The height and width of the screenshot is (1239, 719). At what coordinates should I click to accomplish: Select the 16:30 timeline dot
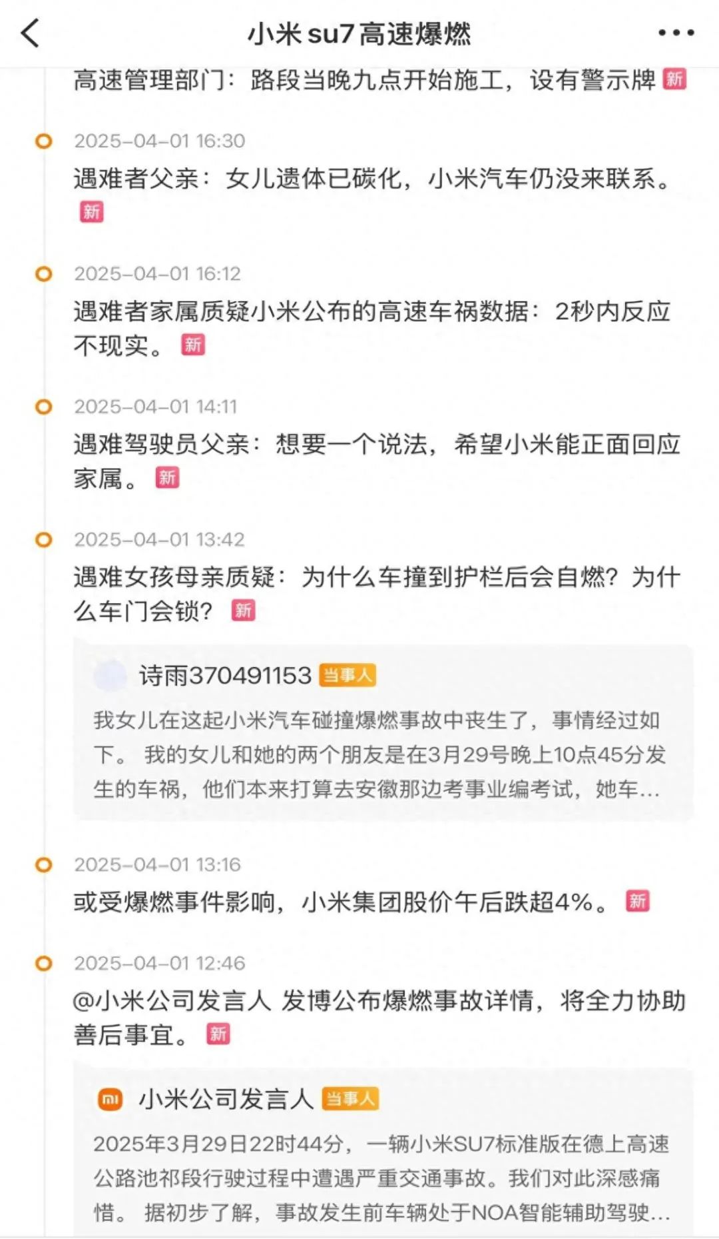click(44, 141)
